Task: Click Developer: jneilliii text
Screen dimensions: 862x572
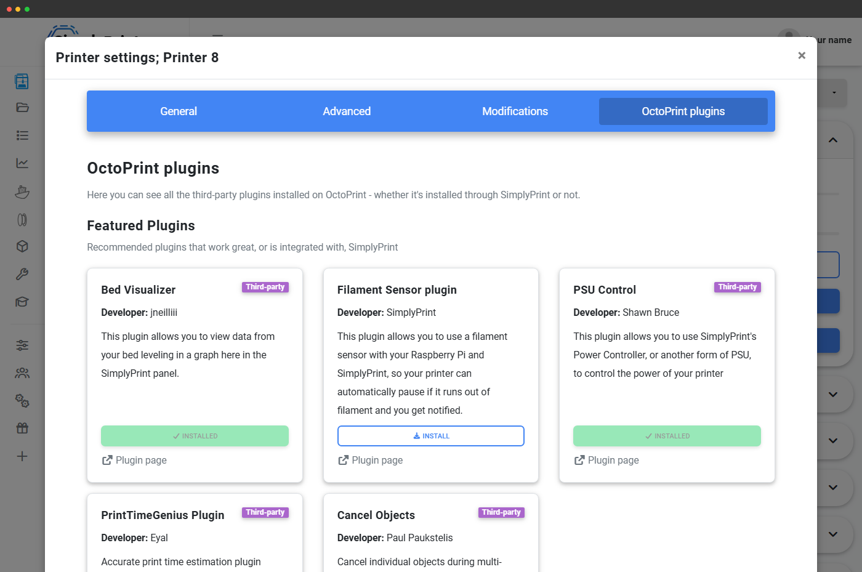Action: 139,313
